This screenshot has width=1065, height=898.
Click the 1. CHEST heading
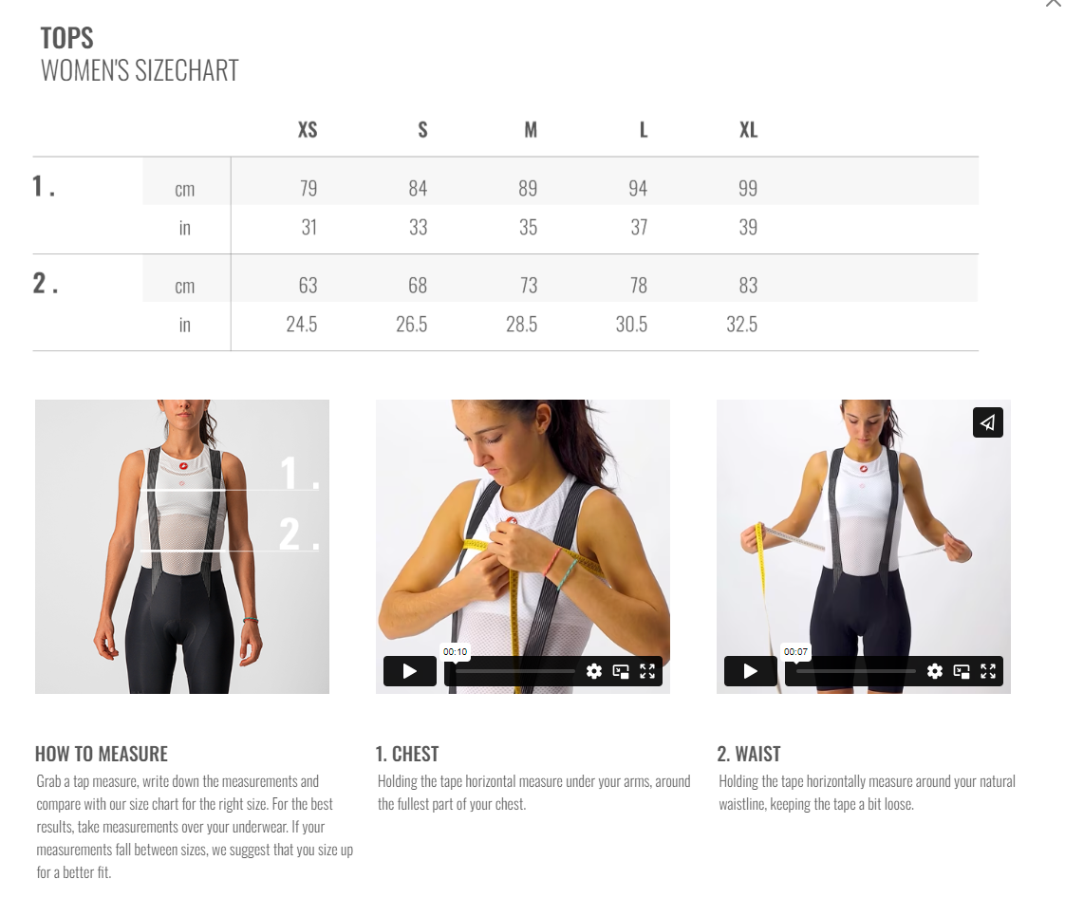tap(407, 754)
